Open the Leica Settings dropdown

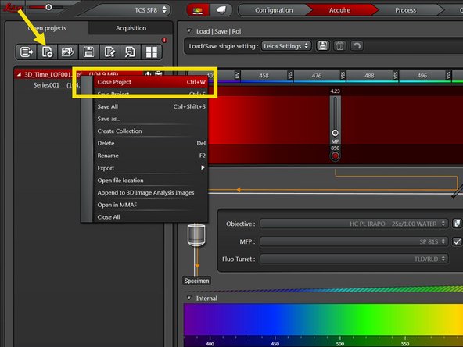tap(286, 46)
